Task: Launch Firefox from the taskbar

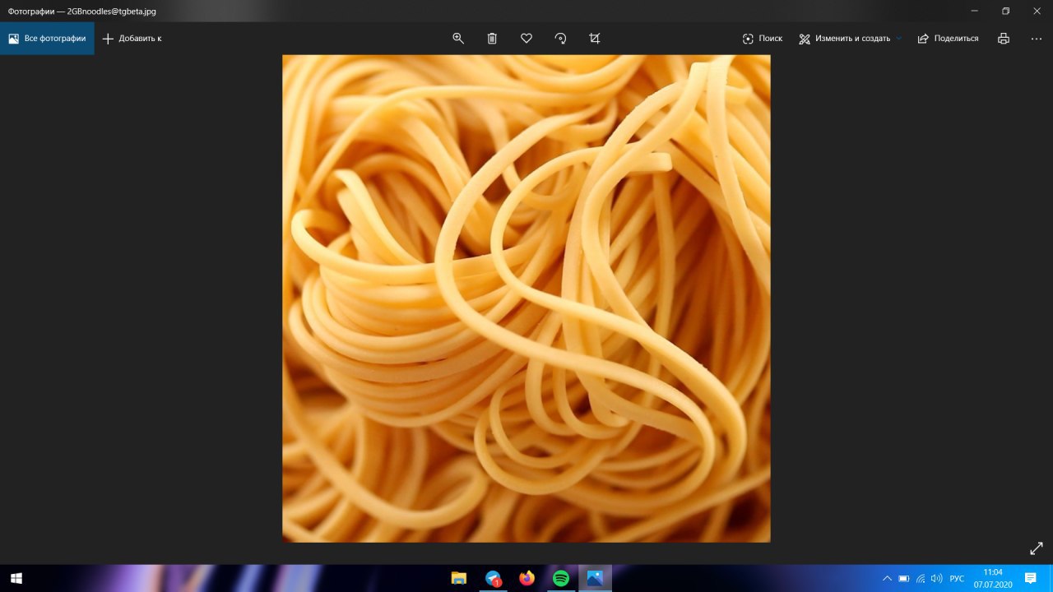Action: click(x=526, y=578)
